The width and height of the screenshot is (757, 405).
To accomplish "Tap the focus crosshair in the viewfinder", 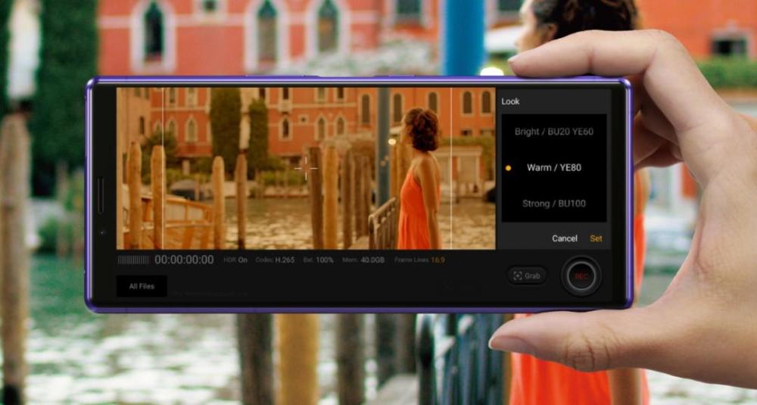I will click(306, 168).
